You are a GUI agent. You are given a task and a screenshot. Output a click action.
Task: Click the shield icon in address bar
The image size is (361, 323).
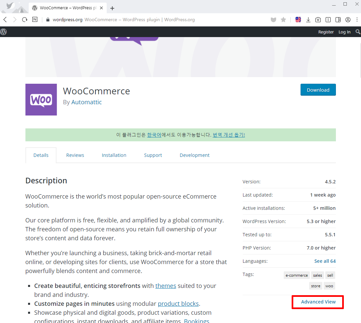[x=273, y=20]
